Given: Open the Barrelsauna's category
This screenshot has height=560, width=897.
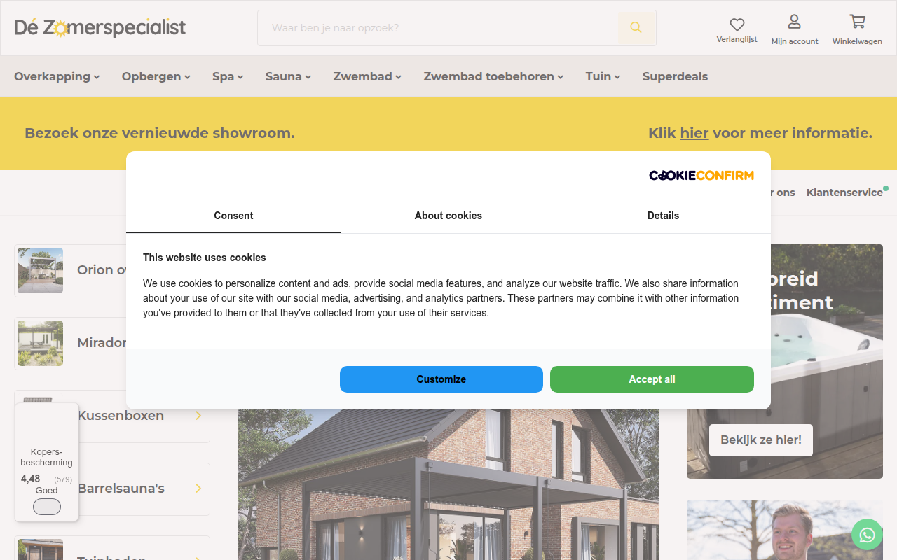Looking at the screenshot, I should point(121,489).
